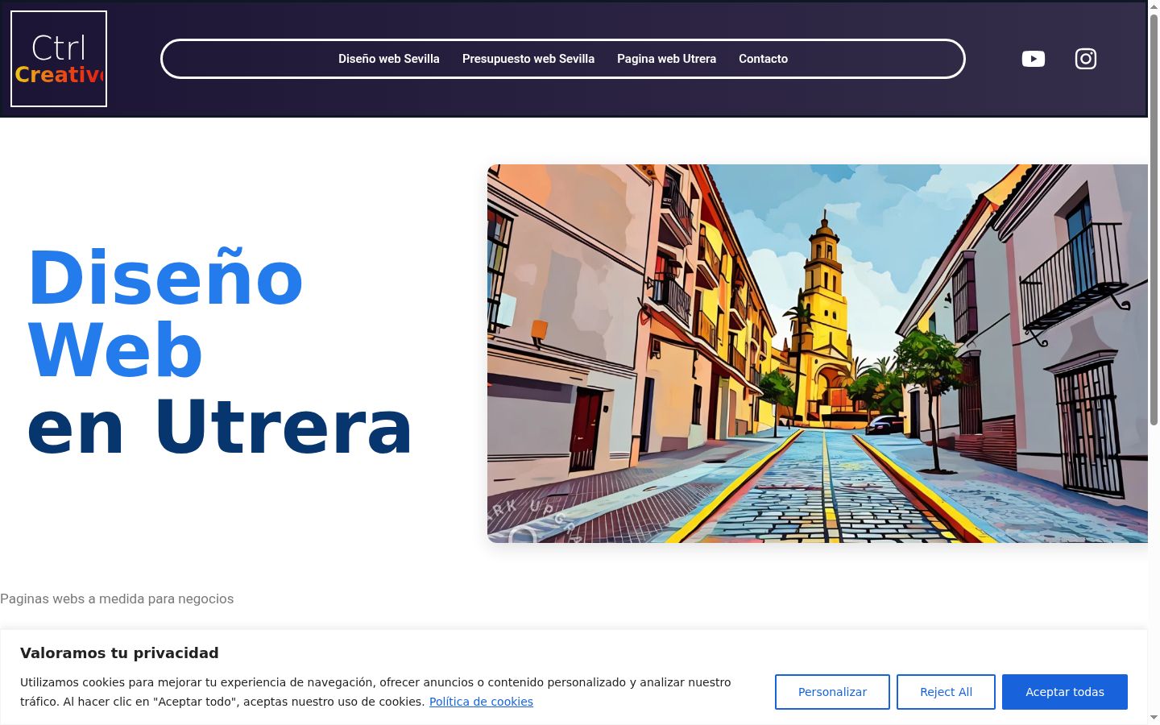Viewport: 1160px width, 725px height.
Task: Open Presupuesto web Sevilla menu item
Action: tap(528, 59)
